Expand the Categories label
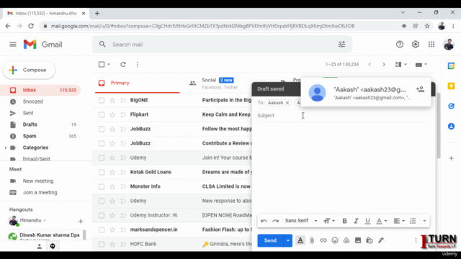Image resolution: width=461 pixels, height=259 pixels. [x=5, y=147]
